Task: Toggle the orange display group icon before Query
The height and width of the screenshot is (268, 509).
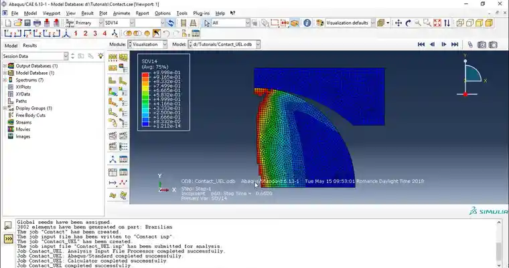Action: (295, 23)
